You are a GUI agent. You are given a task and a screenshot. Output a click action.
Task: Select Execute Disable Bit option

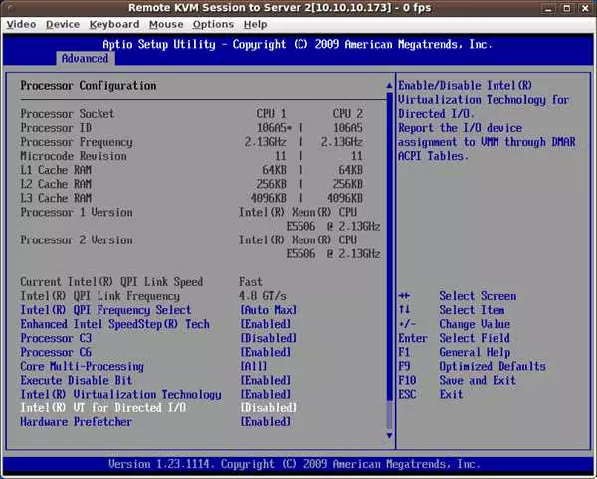pos(77,381)
